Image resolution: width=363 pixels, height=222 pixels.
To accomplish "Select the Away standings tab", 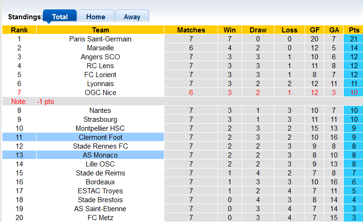I will [x=132, y=16].
